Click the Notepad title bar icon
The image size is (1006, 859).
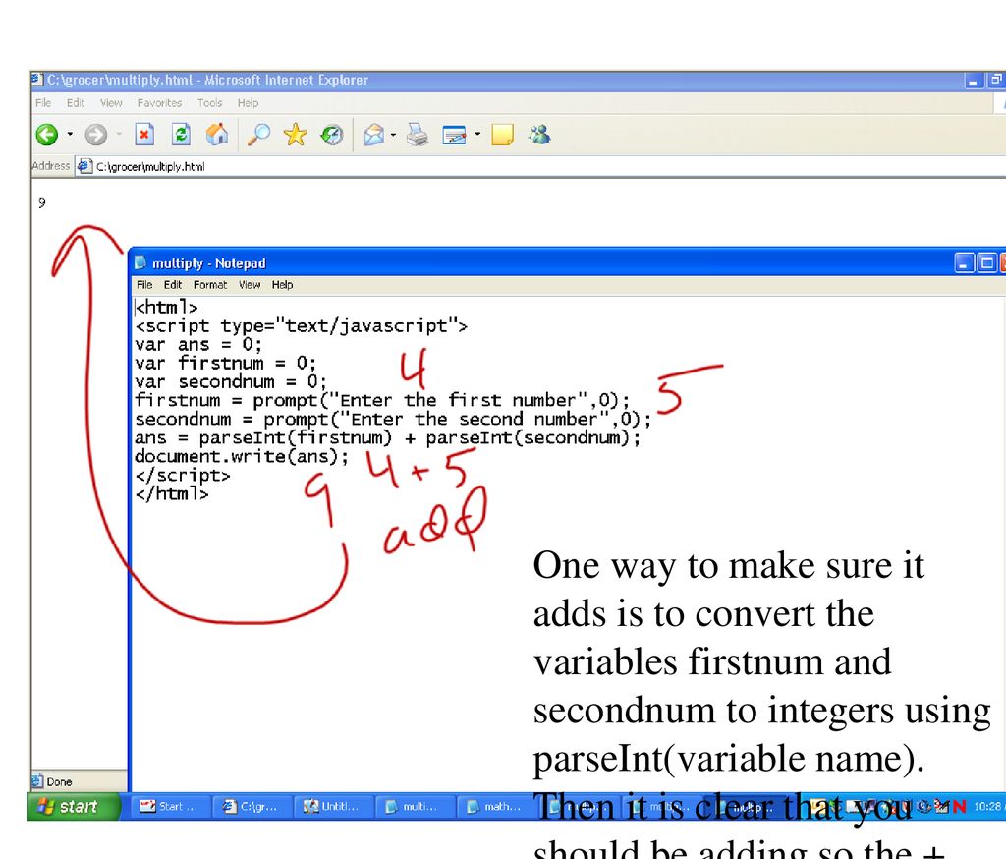click(140, 262)
